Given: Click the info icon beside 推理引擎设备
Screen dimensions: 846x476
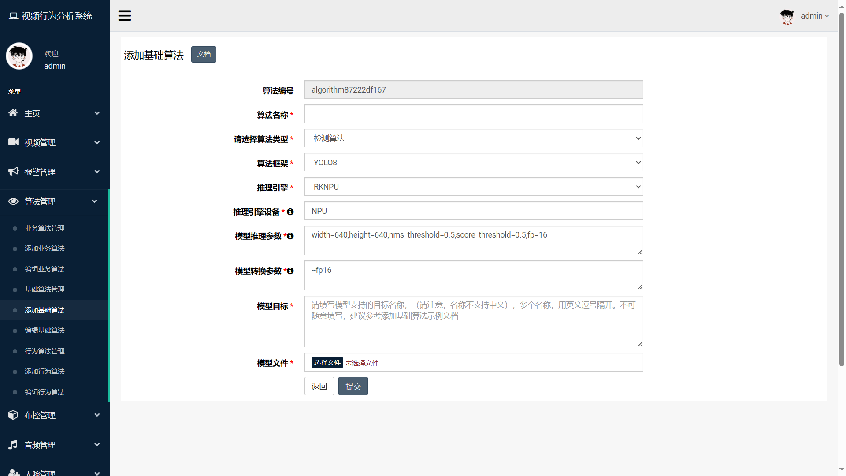Looking at the screenshot, I should 290,212.
